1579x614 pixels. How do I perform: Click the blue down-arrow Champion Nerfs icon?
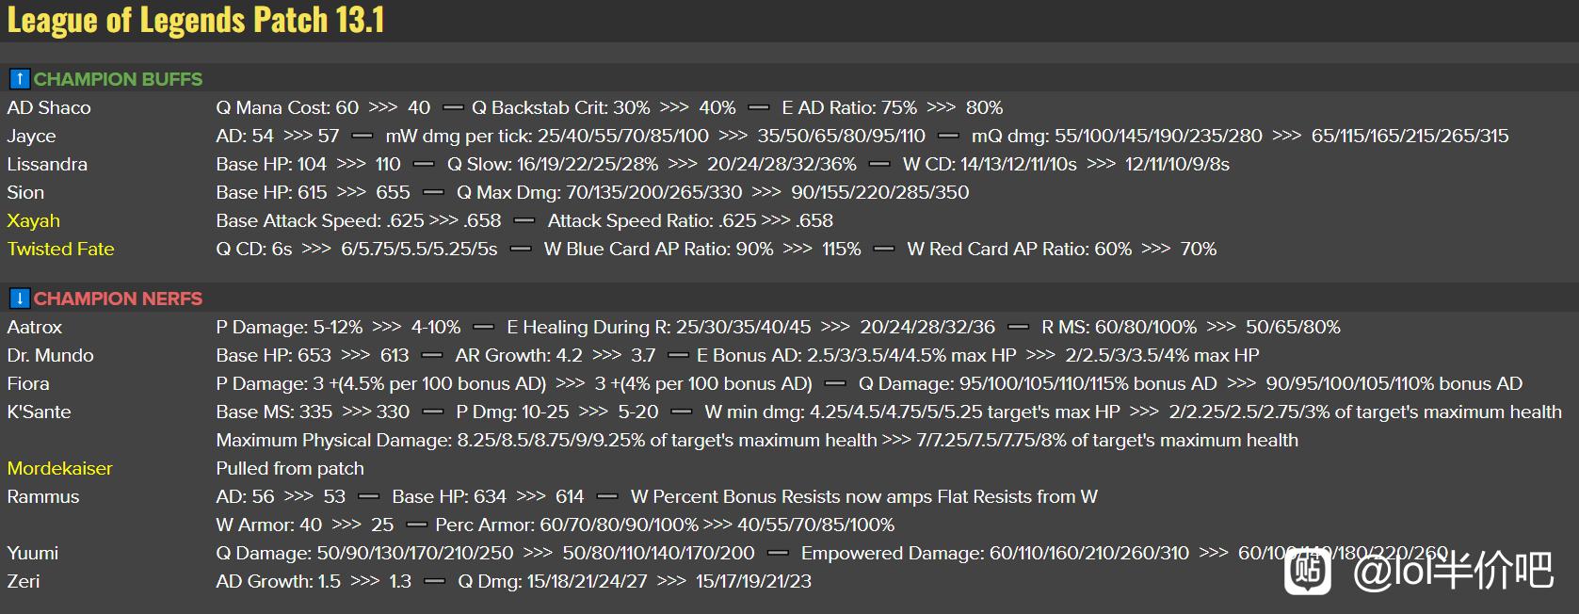click(x=19, y=299)
